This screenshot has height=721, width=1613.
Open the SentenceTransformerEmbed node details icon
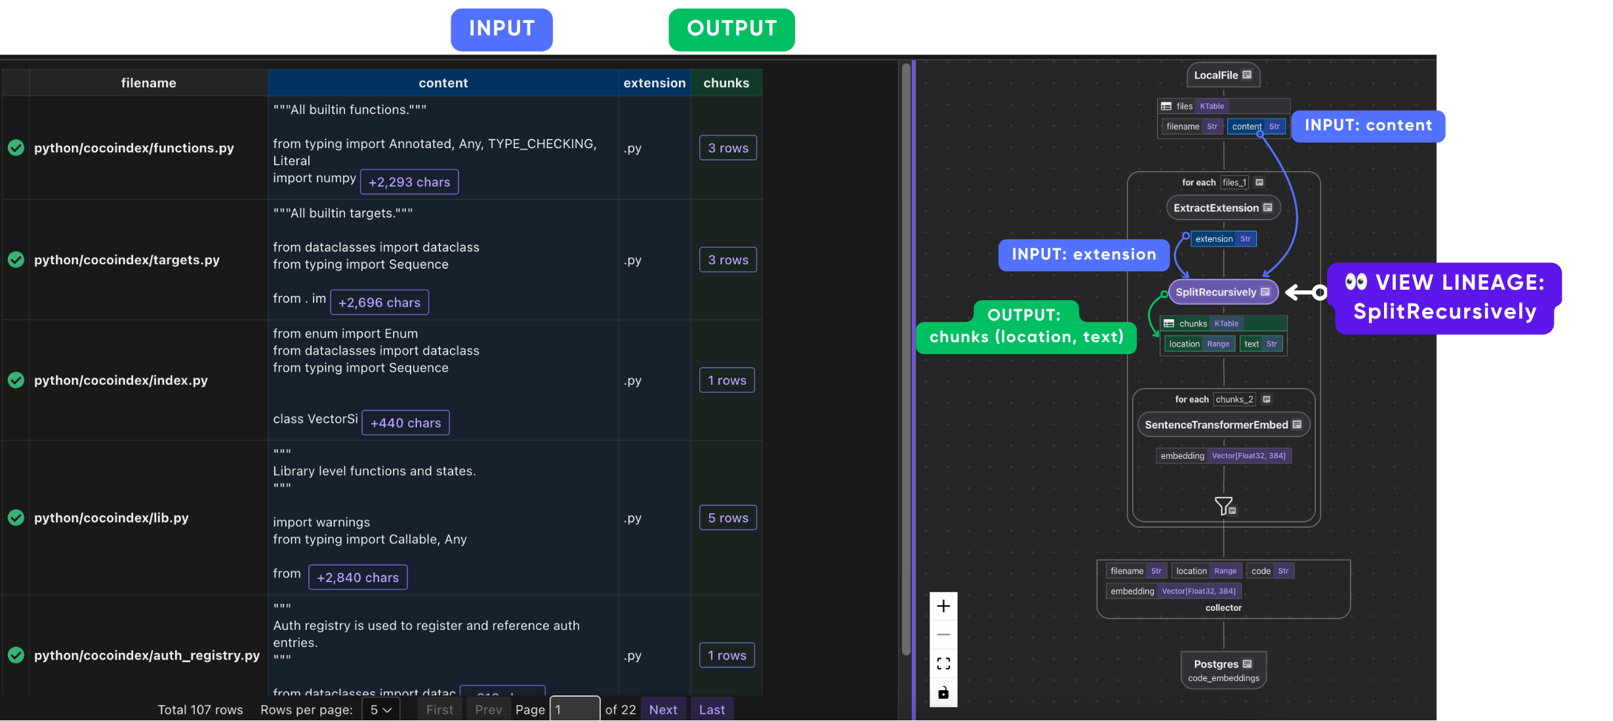tap(1297, 425)
